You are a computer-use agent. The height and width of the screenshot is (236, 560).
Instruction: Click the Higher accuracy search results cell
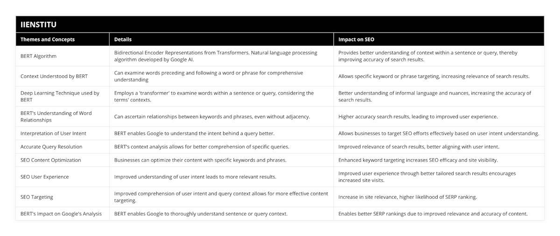[418, 116]
